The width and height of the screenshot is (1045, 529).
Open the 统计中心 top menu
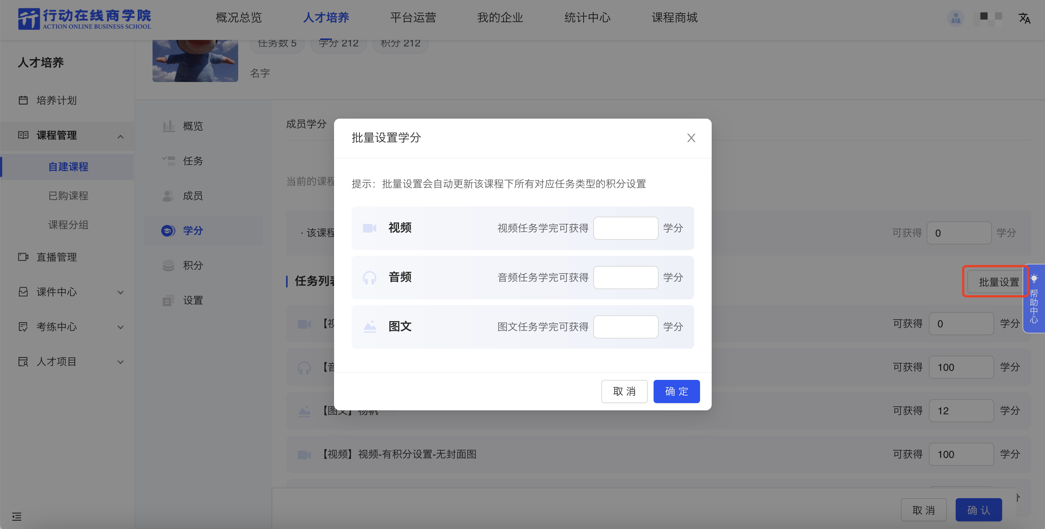point(587,17)
